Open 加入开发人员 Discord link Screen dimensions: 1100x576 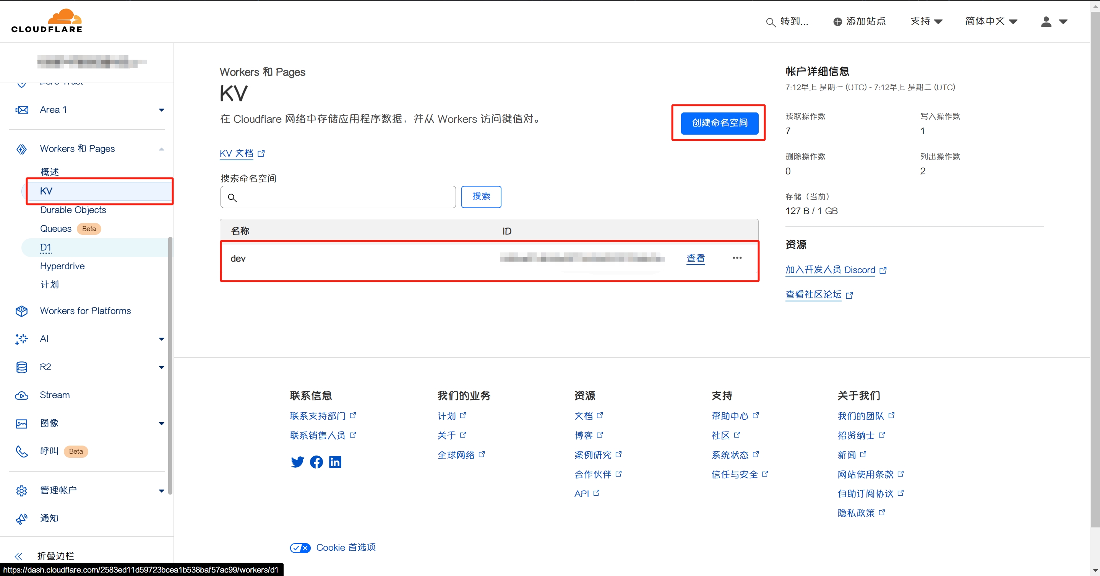(x=830, y=270)
